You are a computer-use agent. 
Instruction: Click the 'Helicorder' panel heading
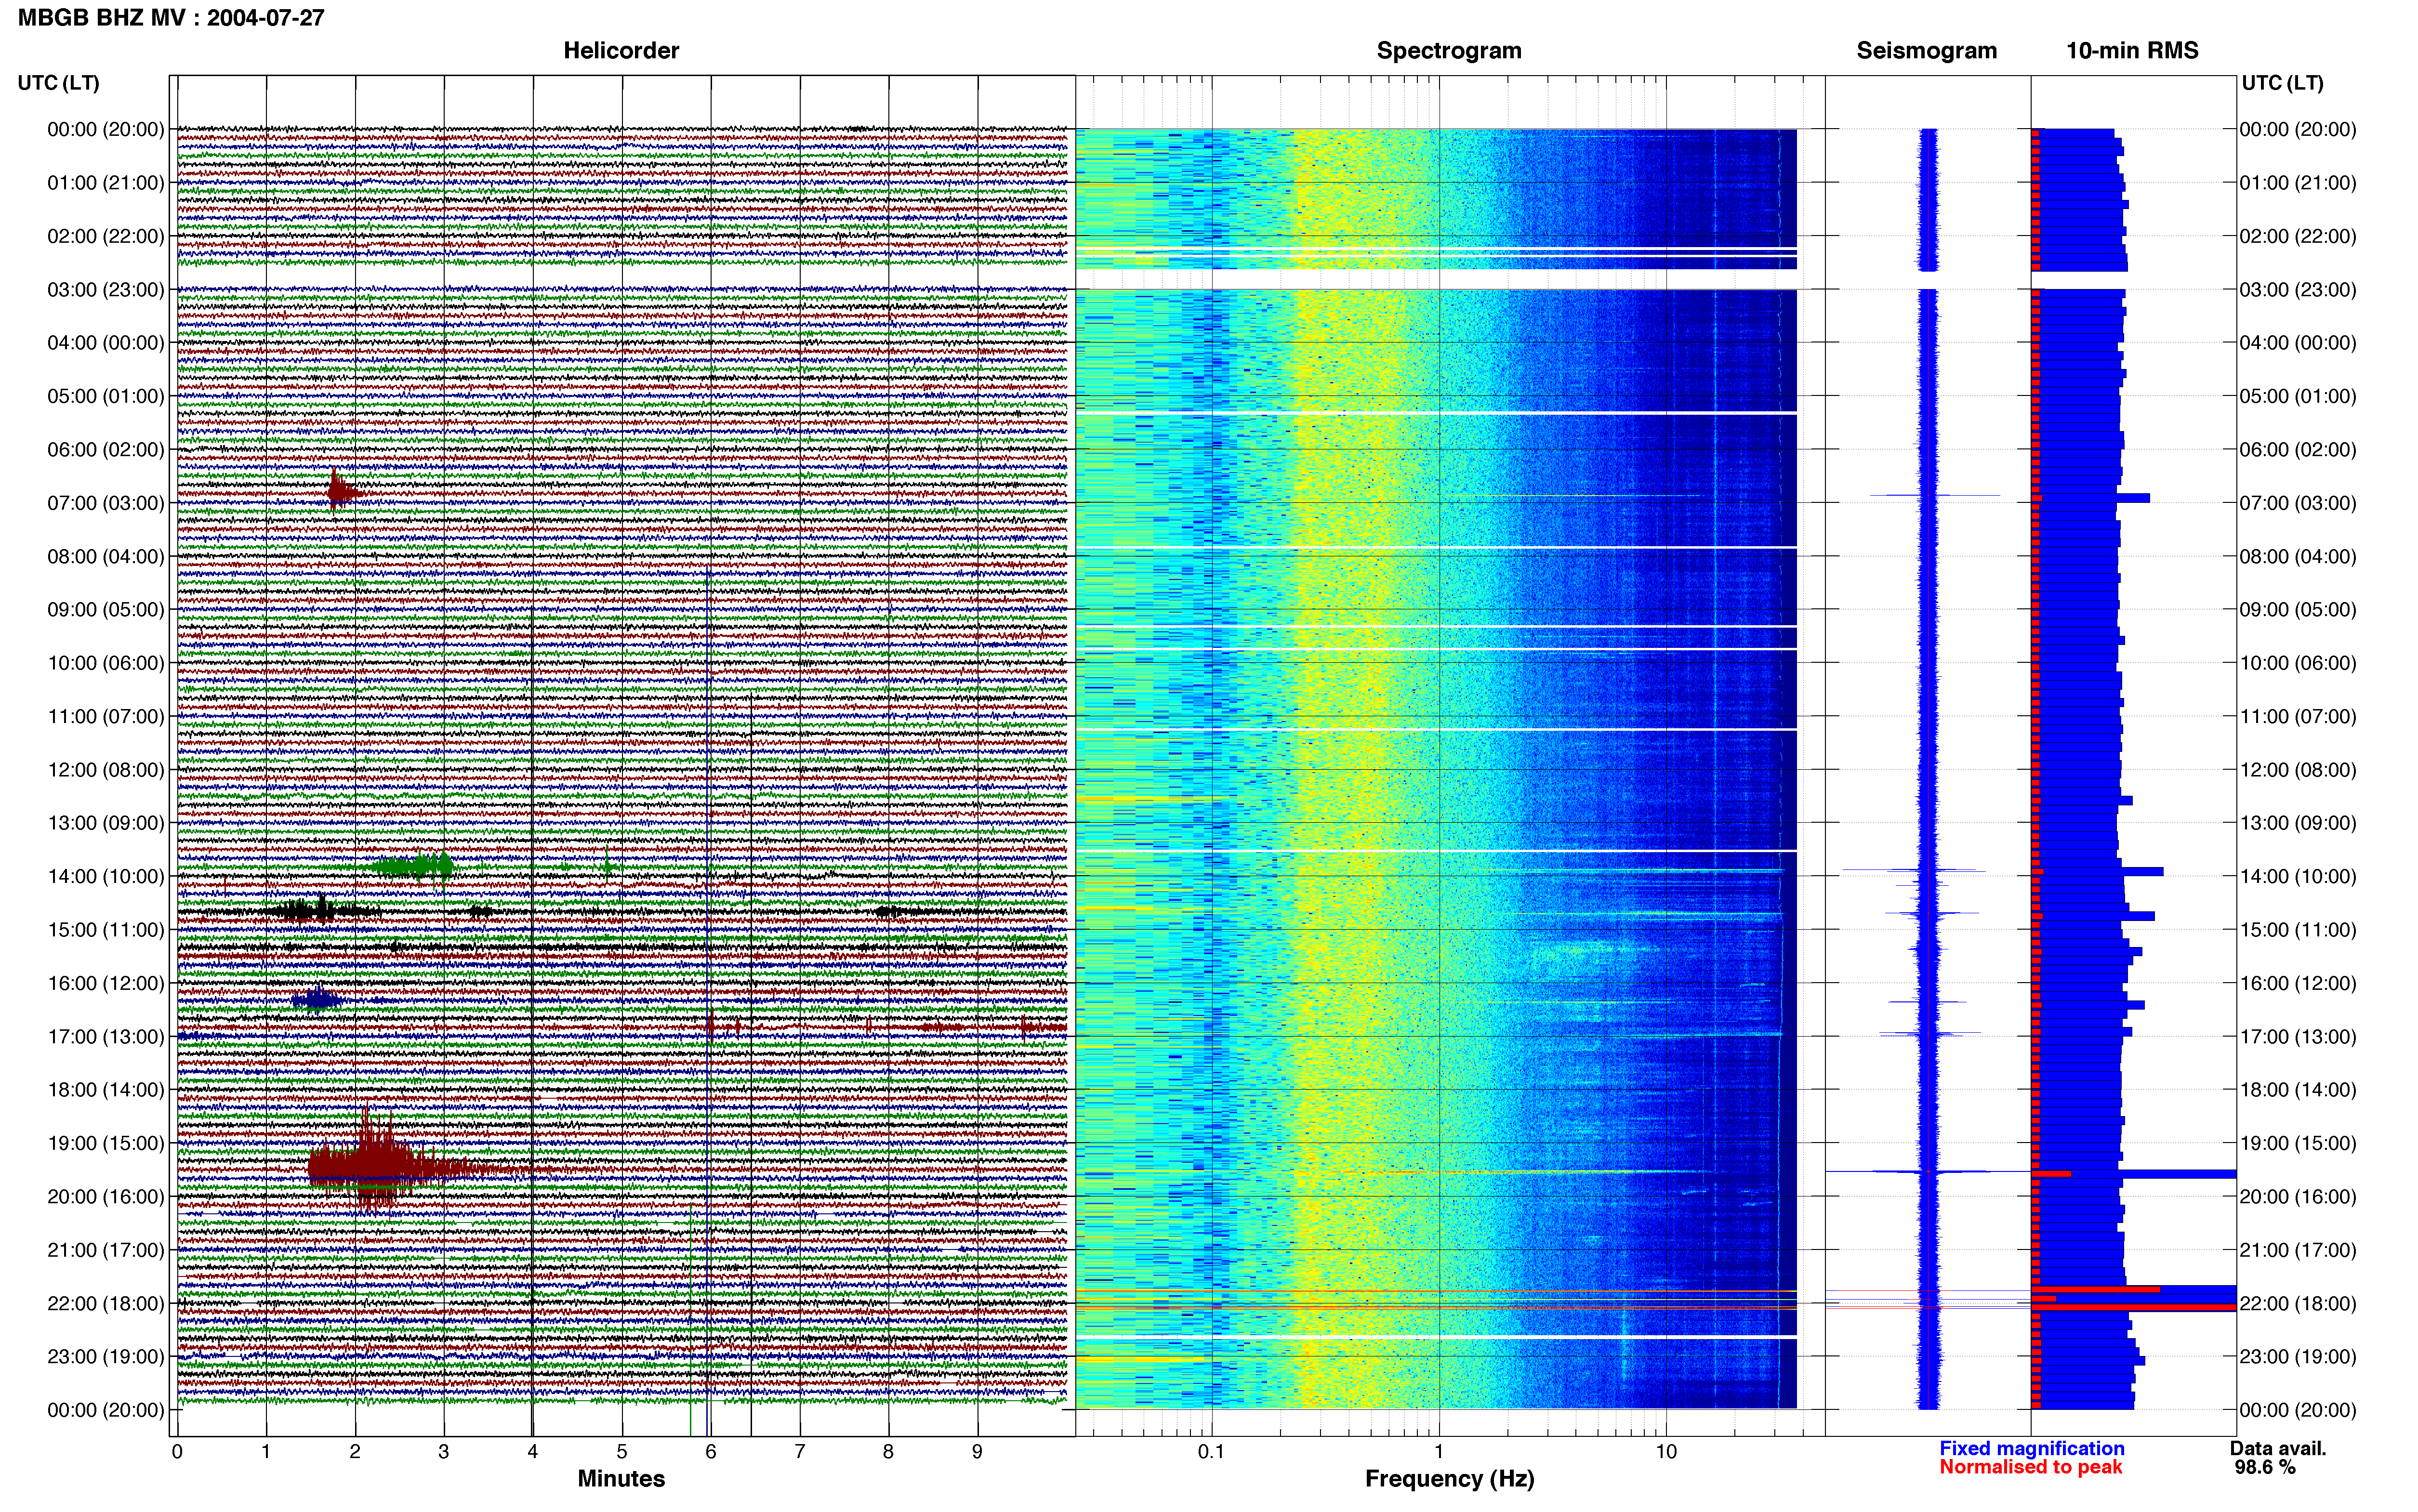621,50
